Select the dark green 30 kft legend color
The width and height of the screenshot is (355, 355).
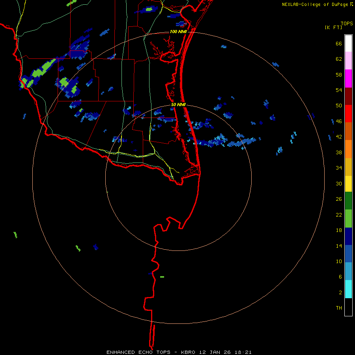[348, 201]
